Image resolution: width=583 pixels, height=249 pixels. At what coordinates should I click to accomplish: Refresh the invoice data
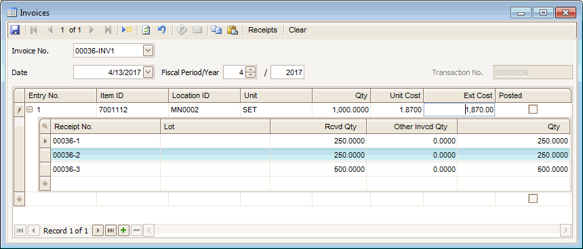146,30
